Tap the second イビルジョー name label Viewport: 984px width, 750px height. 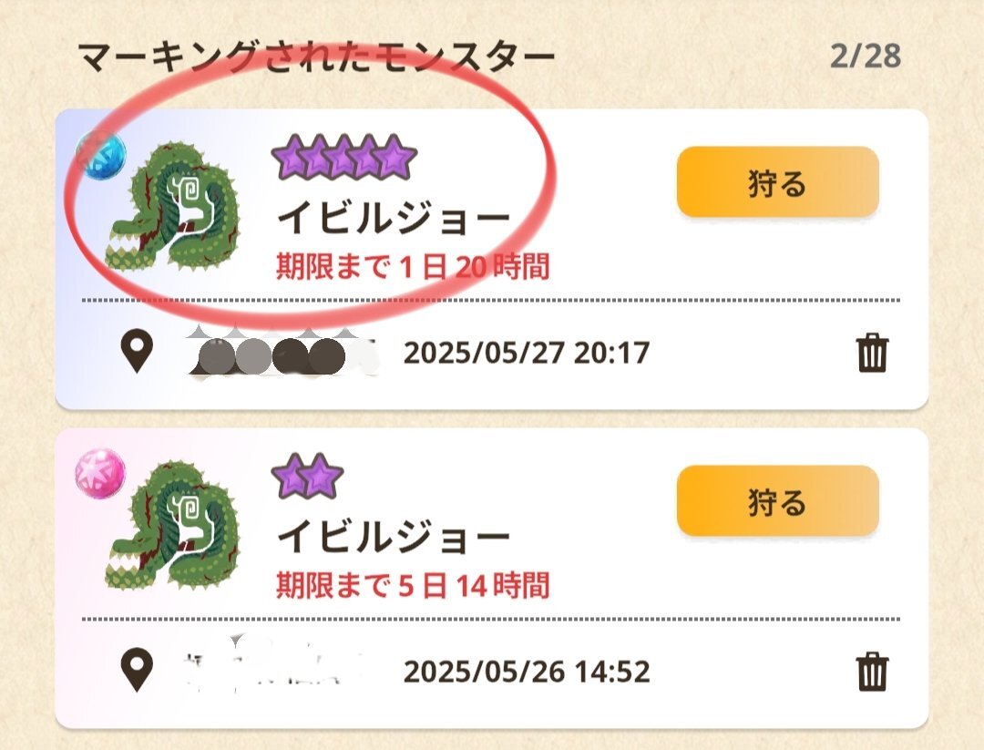click(x=395, y=537)
